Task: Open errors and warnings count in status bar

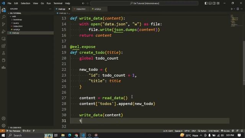Action: [x=26, y=131]
